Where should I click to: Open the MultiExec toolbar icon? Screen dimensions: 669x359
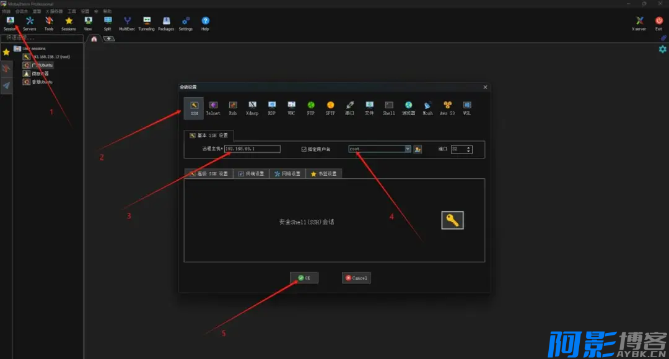tap(127, 24)
